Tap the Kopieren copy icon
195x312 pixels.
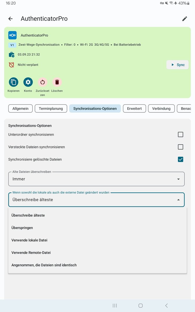tap(14, 82)
